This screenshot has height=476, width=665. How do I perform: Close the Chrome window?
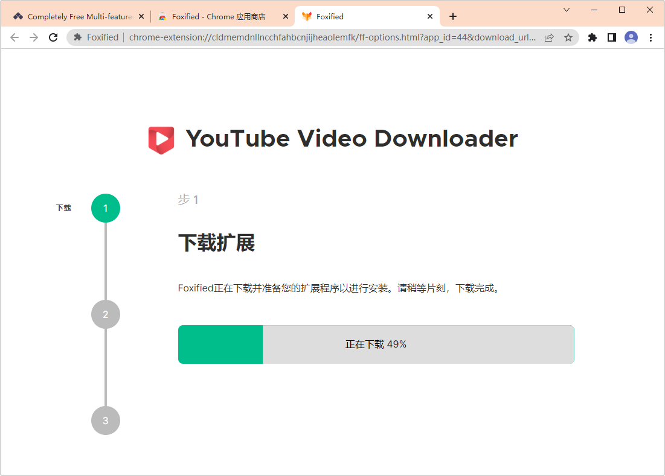(x=650, y=10)
